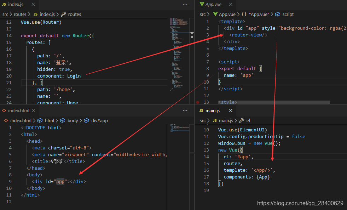
Task: Click 'window.bus = new Vue();' in main.js
Action: [249, 143]
